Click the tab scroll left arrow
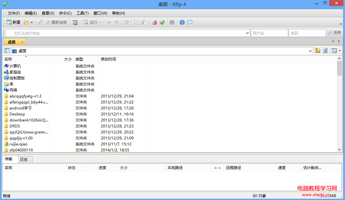 [333, 41]
